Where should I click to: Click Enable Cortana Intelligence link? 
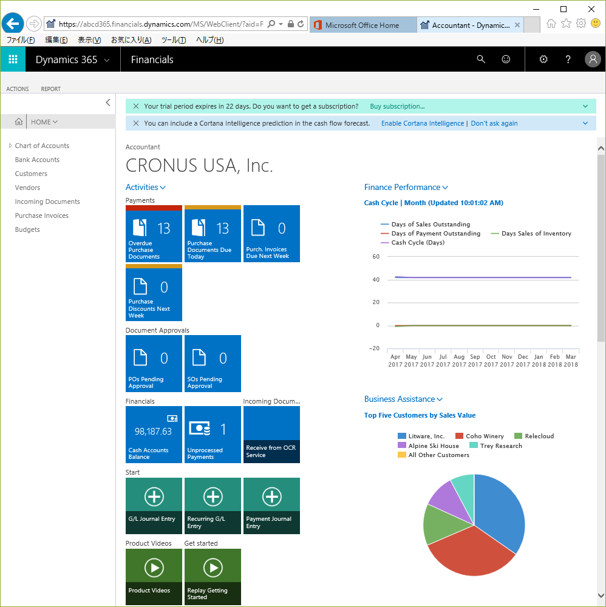pyautogui.click(x=423, y=123)
